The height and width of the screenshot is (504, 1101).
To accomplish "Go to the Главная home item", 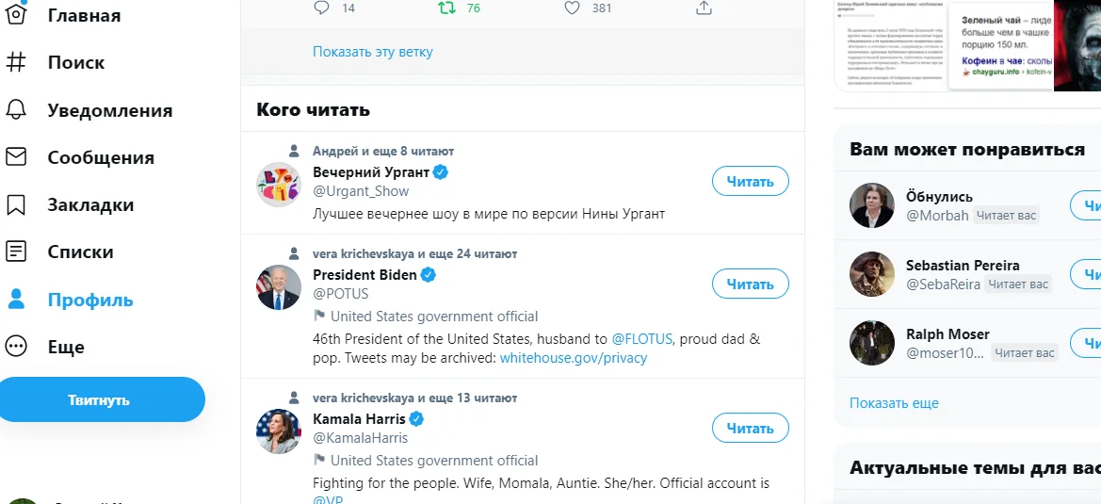I will [x=84, y=15].
